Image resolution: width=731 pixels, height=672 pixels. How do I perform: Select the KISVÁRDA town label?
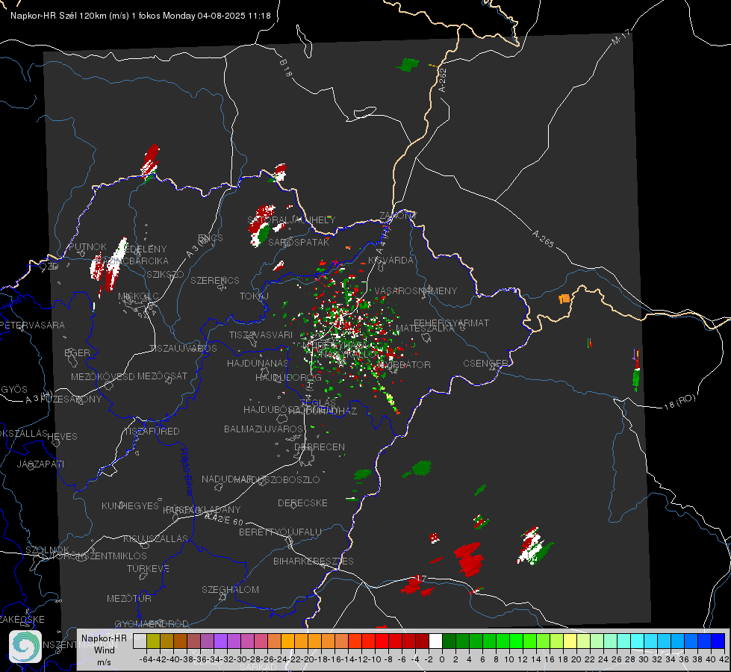pyautogui.click(x=391, y=261)
